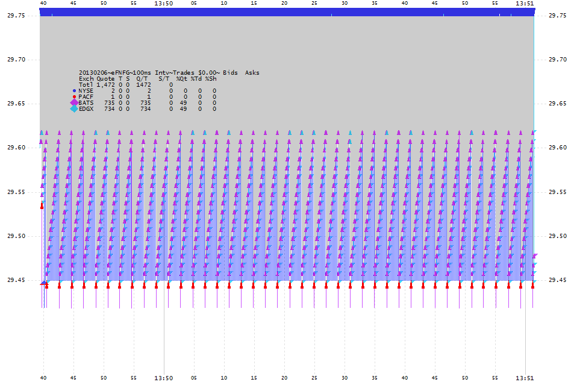Click the left axis price label 29.75
The height and width of the screenshot is (382, 574).
coord(16,16)
